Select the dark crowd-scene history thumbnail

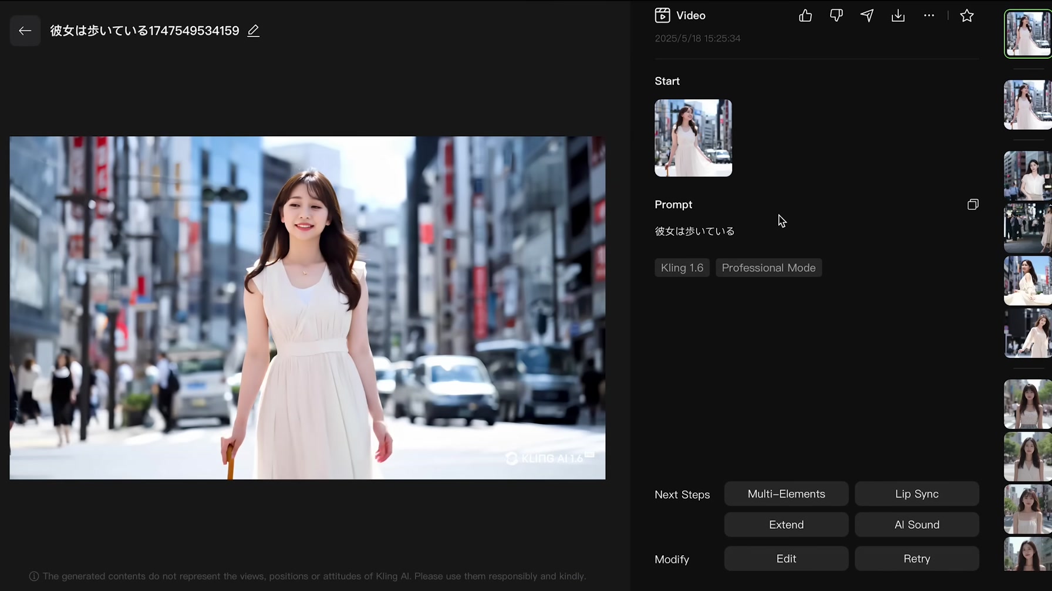[1027, 228]
